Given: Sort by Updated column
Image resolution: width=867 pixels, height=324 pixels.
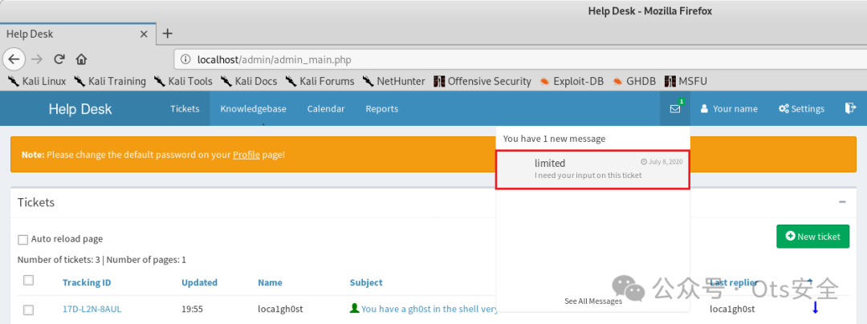Looking at the screenshot, I should tap(200, 282).
